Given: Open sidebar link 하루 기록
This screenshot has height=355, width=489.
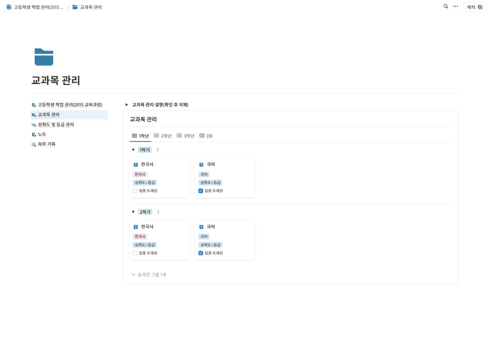Looking at the screenshot, I should click(x=46, y=144).
